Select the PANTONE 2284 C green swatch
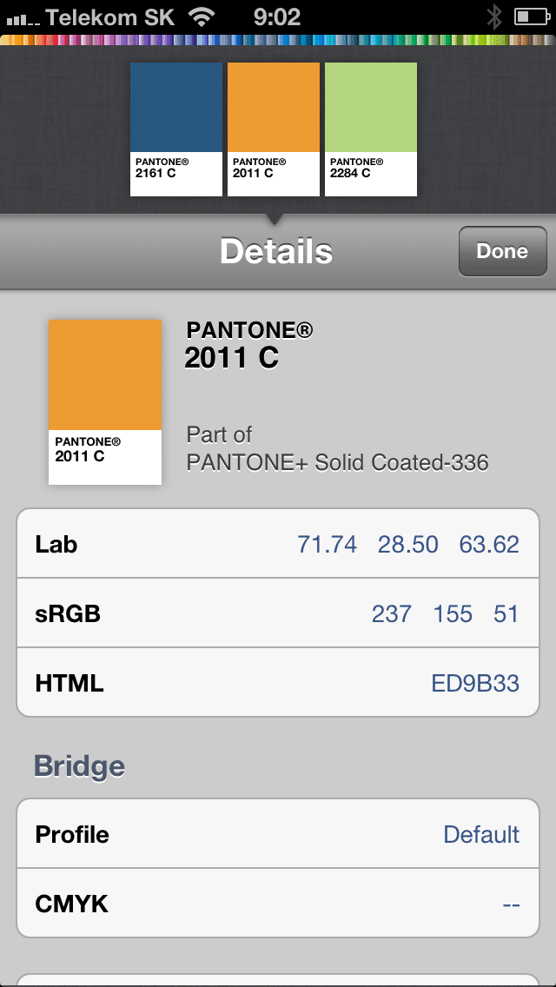The height and width of the screenshot is (987, 556). 371,129
